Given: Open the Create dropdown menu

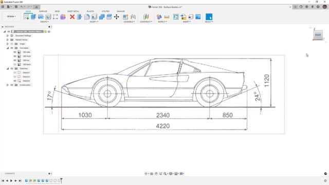Looking at the screenshot, I should pos(44,22).
